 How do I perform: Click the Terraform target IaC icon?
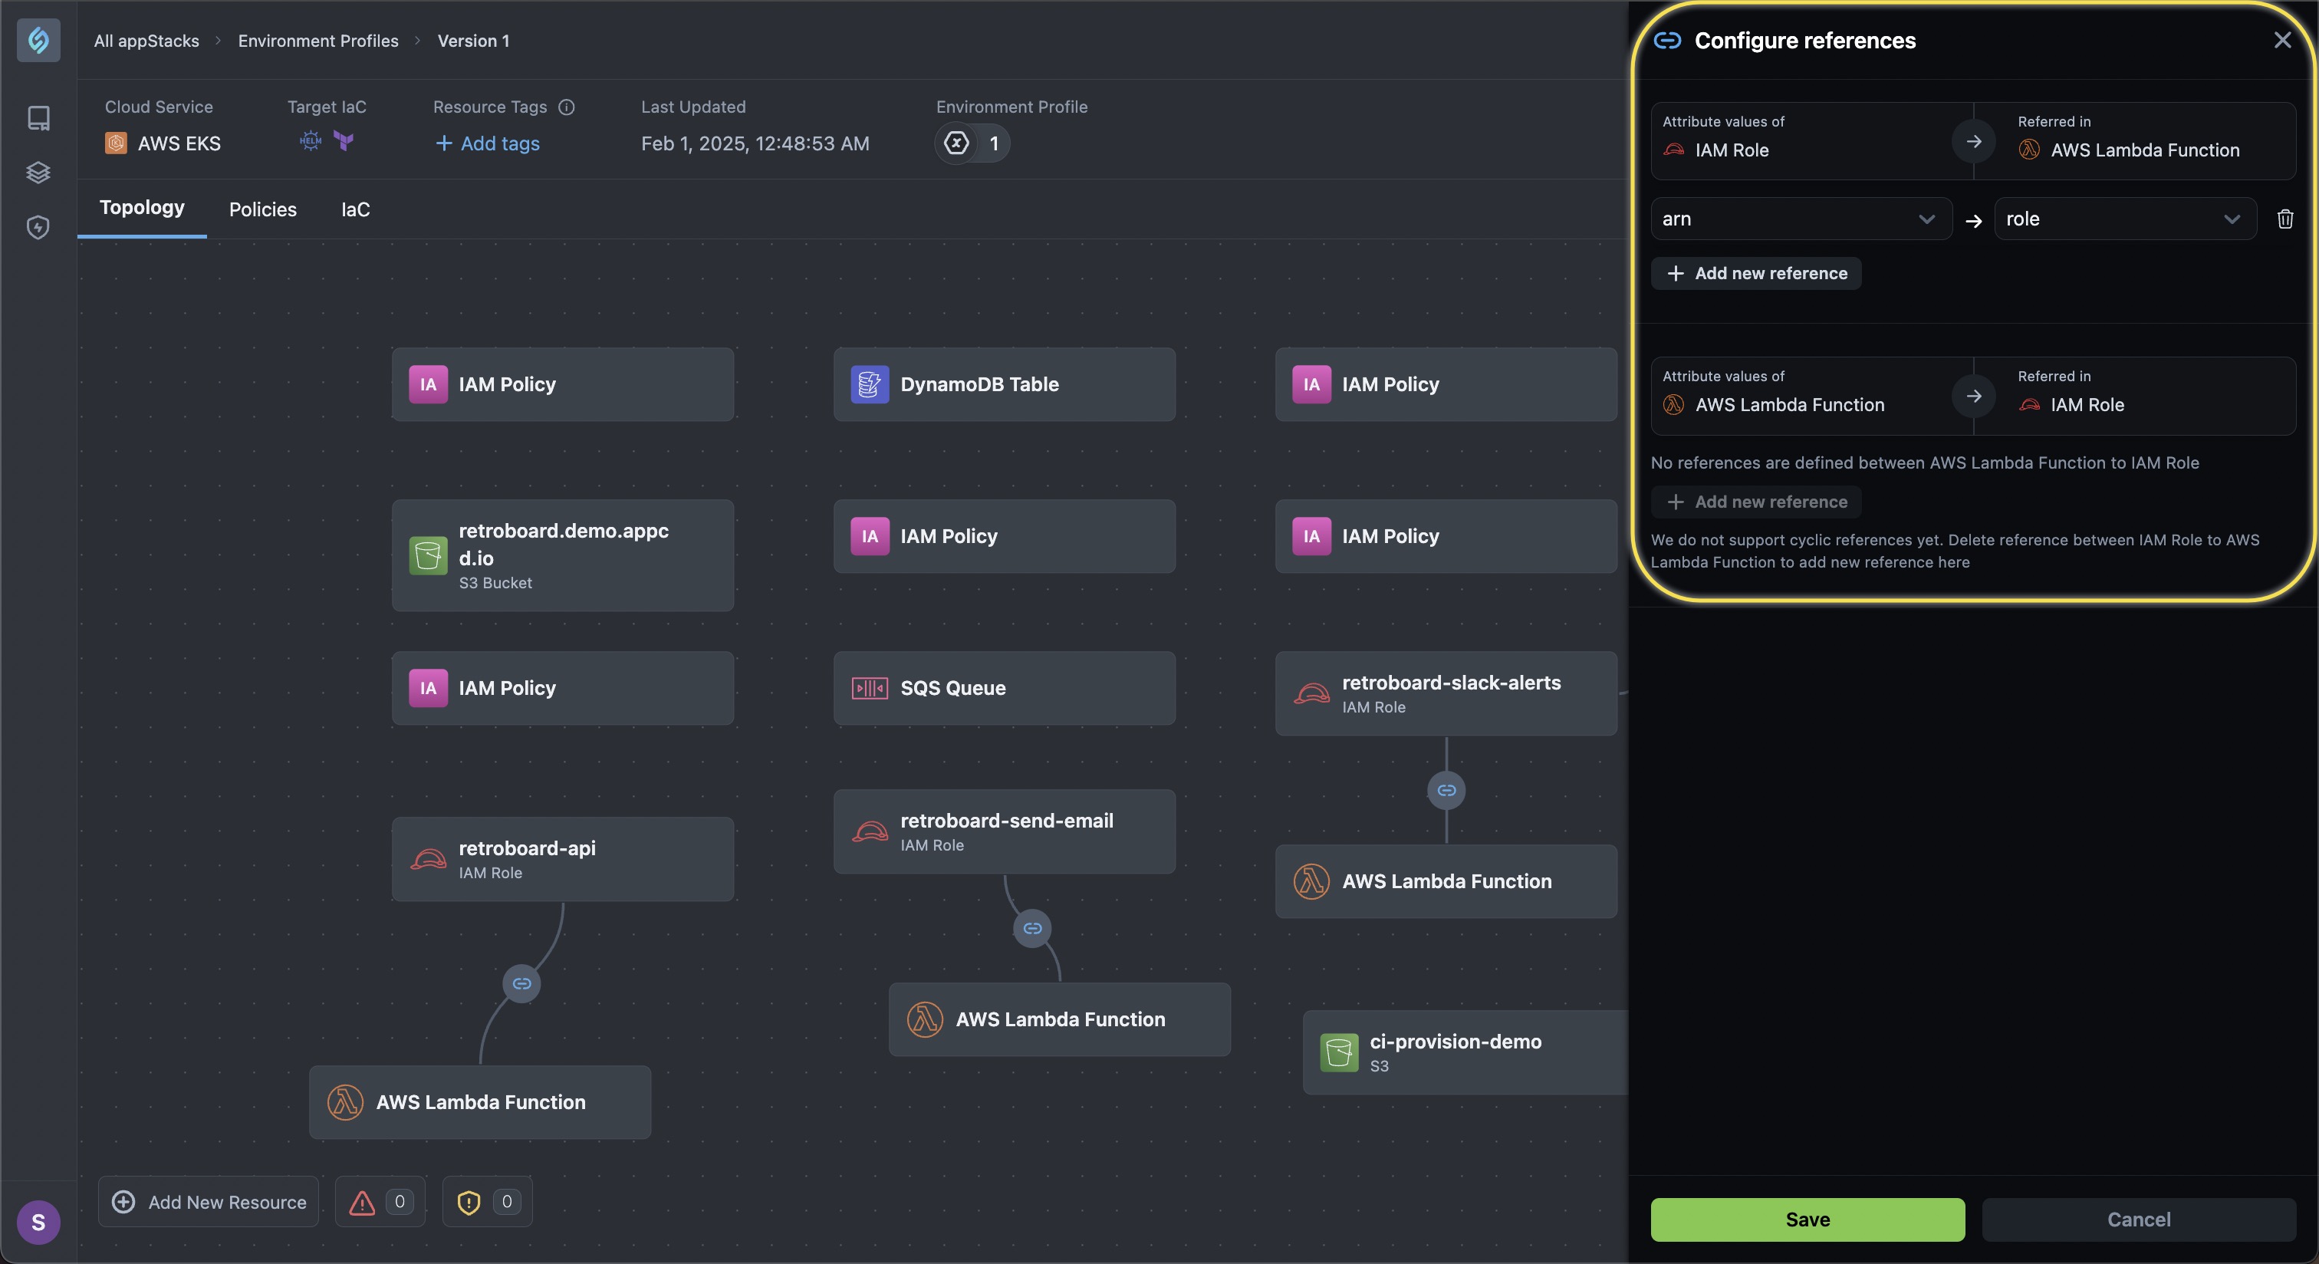[x=344, y=141]
